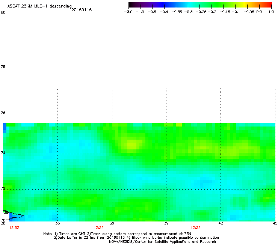Screen dimensions: 278x244
Task: Click the longitude label 45
Action: (275, 223)
